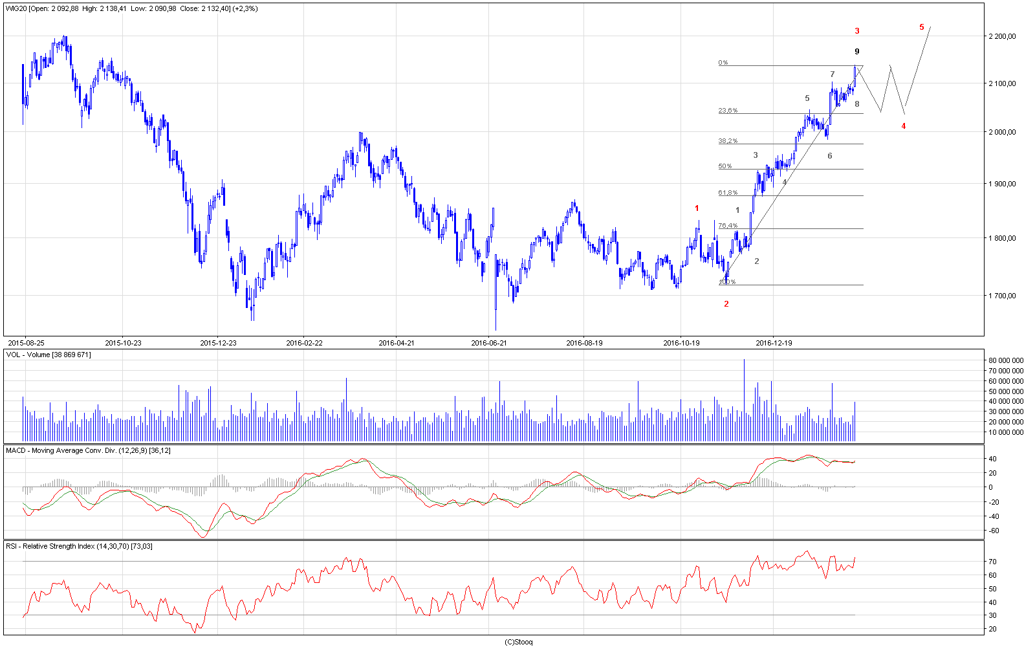
Task: Select the red wave label 5
Action: point(922,27)
